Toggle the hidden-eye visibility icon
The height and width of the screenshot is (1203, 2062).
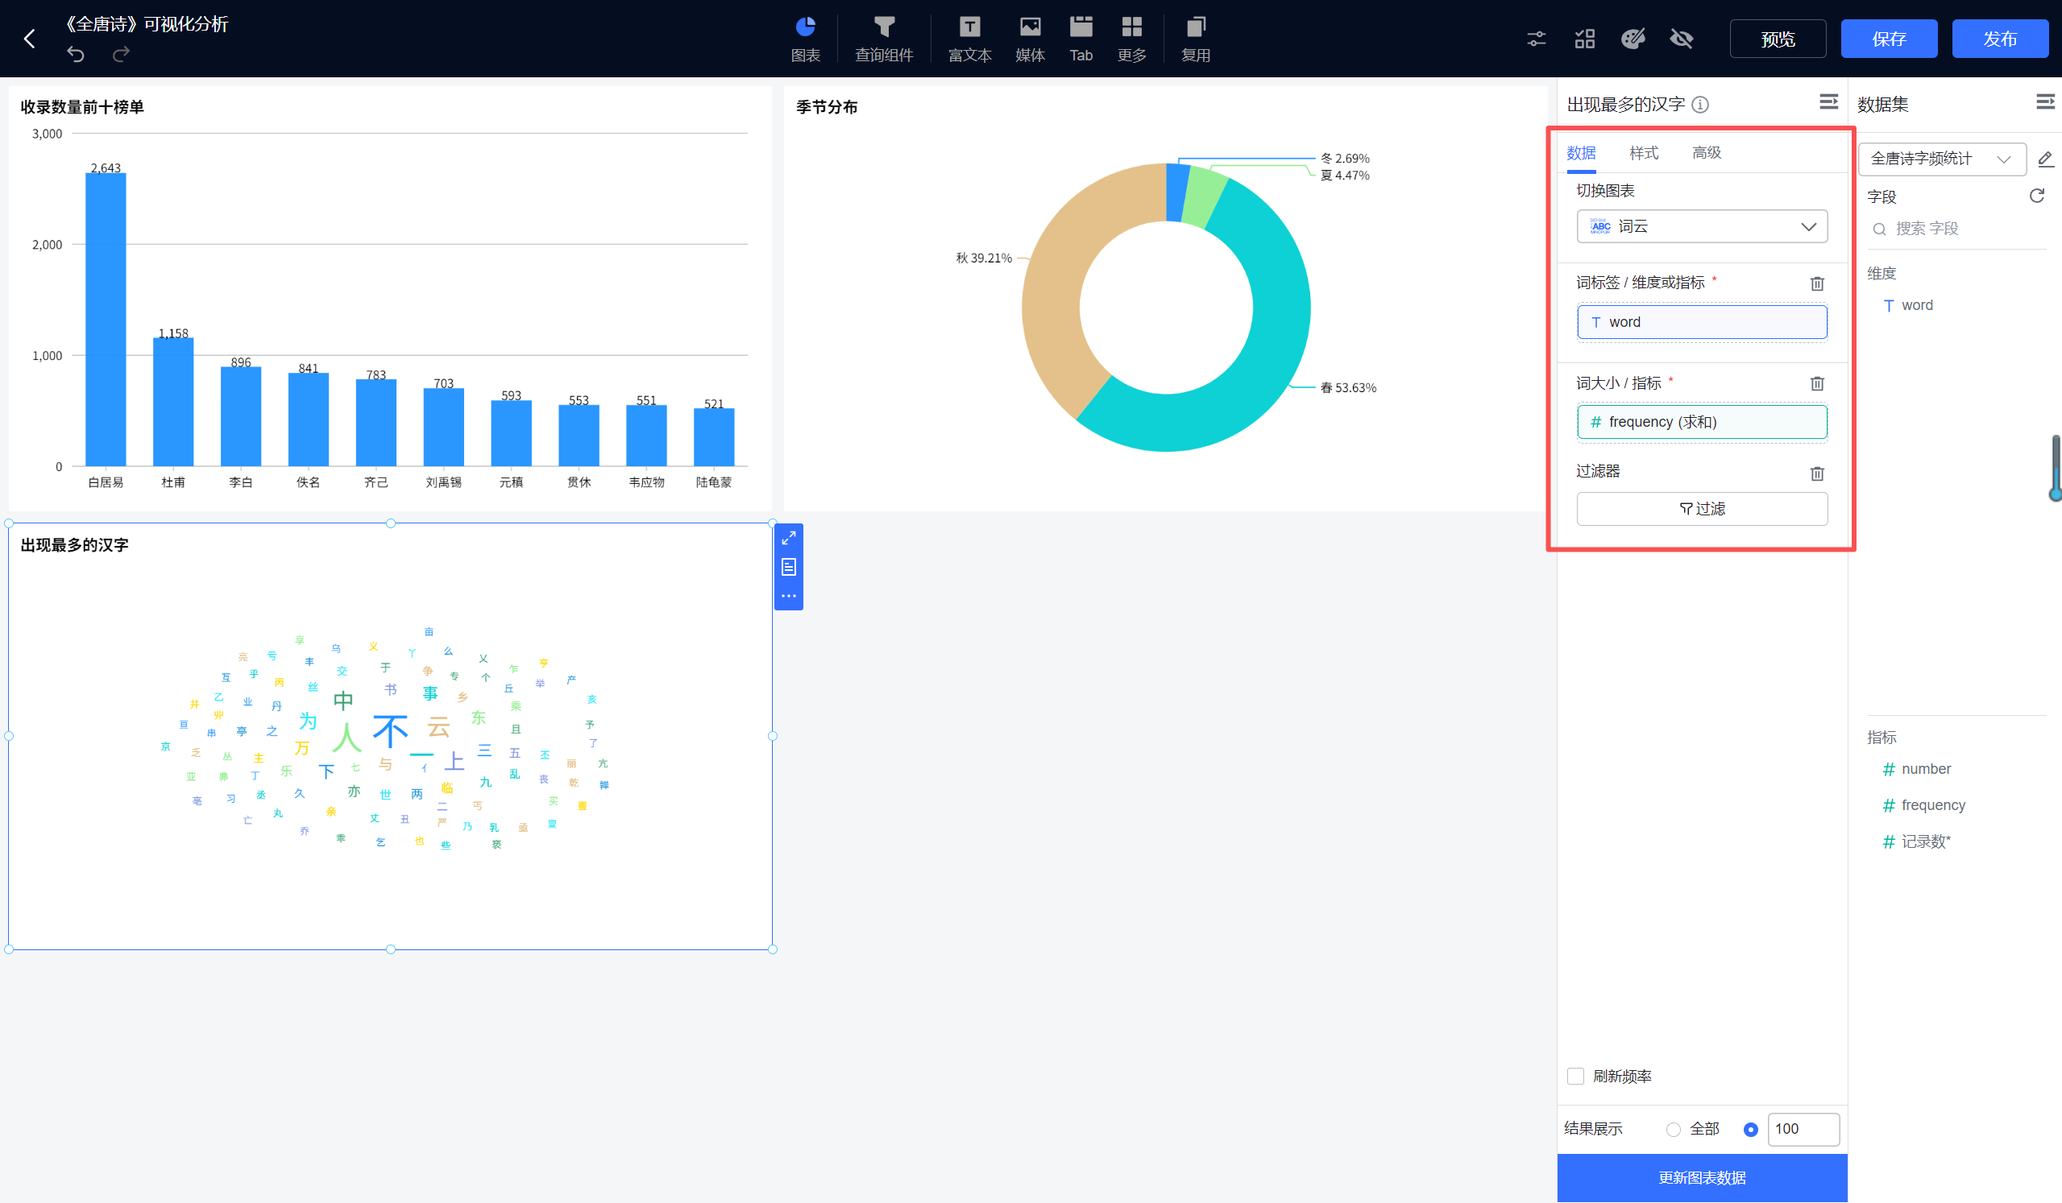pos(1682,39)
